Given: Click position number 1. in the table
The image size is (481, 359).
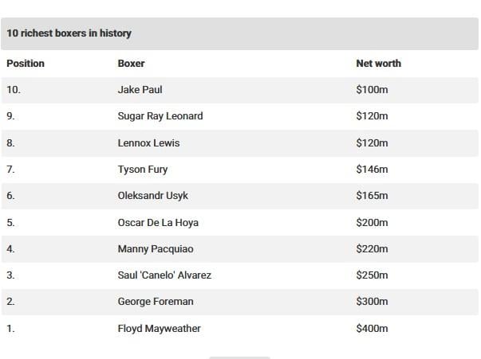Looking at the screenshot, I should [11, 329].
